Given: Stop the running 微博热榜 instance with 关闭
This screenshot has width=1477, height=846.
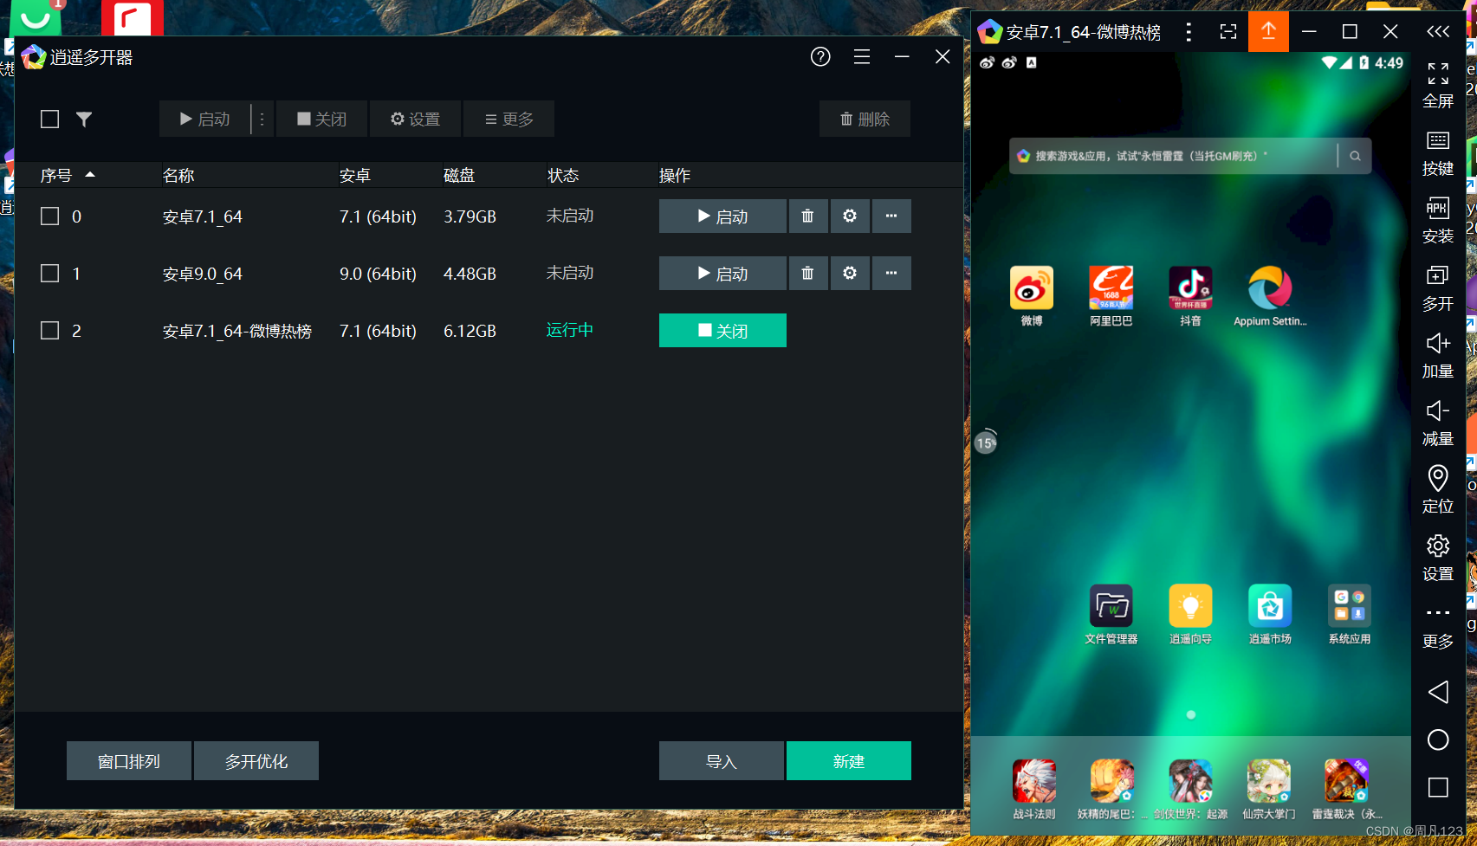Looking at the screenshot, I should point(722,330).
